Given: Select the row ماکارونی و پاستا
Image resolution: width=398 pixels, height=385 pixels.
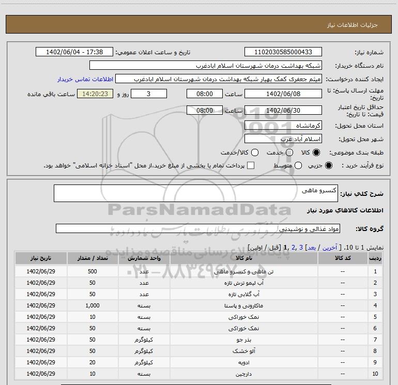Looking at the screenshot, I should pos(198,305).
